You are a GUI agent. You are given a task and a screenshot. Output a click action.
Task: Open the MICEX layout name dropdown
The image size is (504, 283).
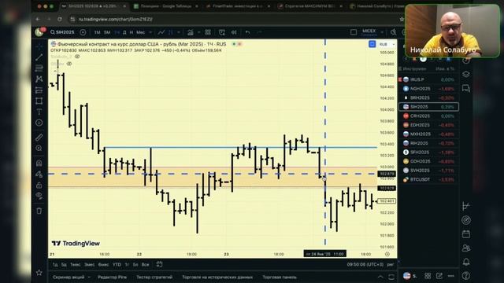tap(372, 32)
